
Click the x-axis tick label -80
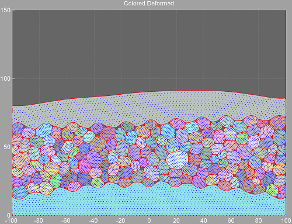[39, 220]
